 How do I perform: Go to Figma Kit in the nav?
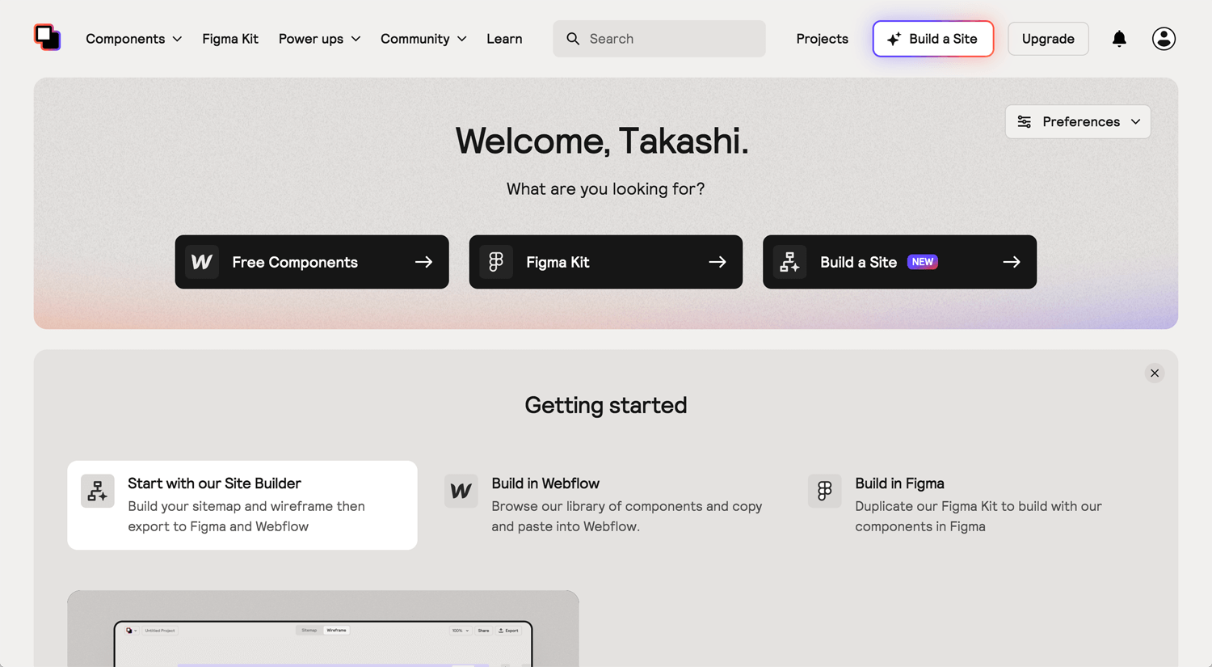coord(230,39)
